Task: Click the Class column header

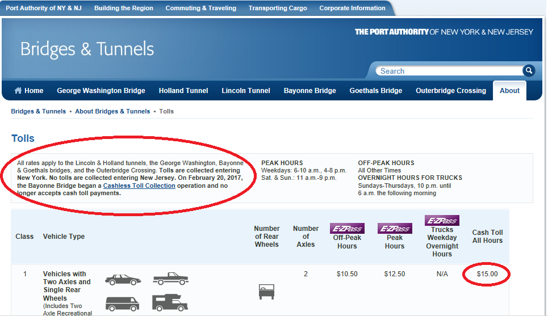Action: coord(24,237)
